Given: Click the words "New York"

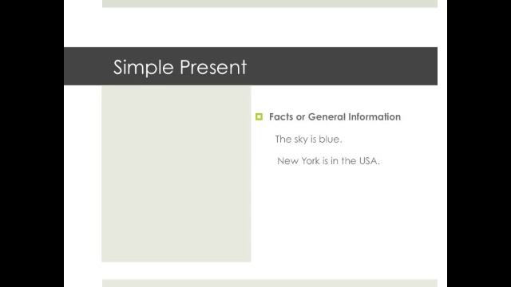Looking at the screenshot, I should point(298,161).
